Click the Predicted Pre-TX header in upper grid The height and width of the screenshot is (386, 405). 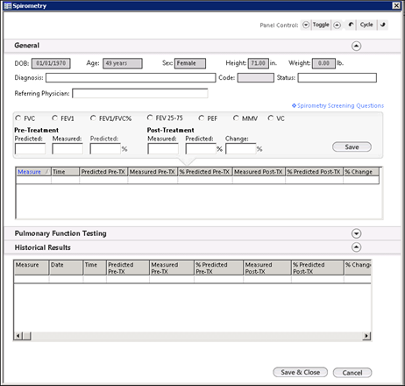103,172
